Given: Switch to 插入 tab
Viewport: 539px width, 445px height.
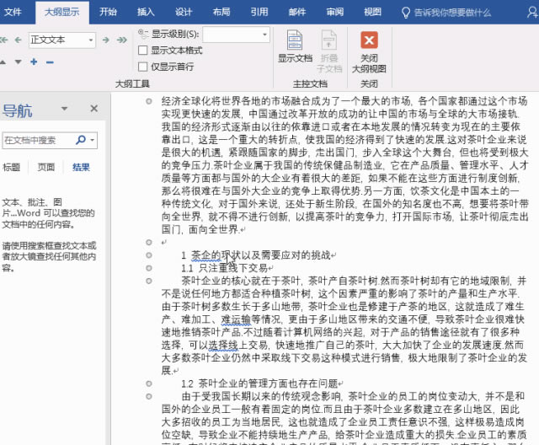Looking at the screenshot, I should 146,13.
